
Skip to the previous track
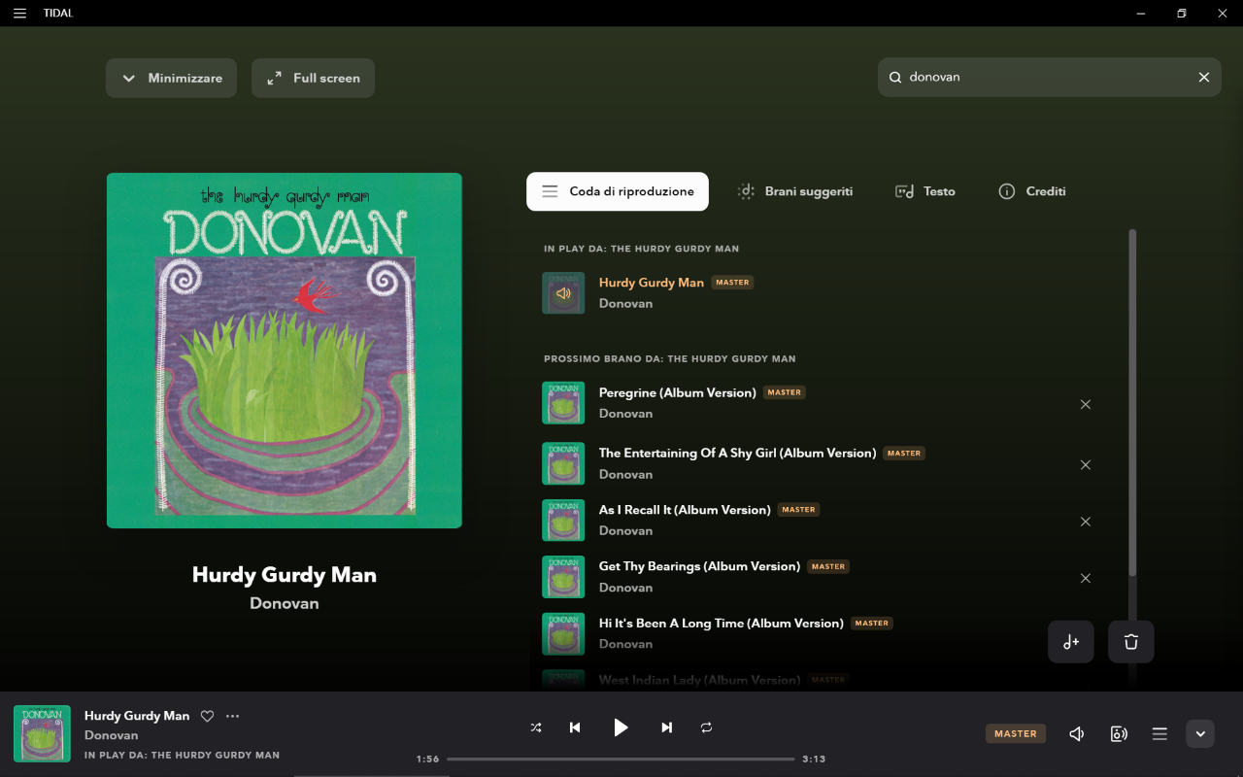click(x=575, y=727)
